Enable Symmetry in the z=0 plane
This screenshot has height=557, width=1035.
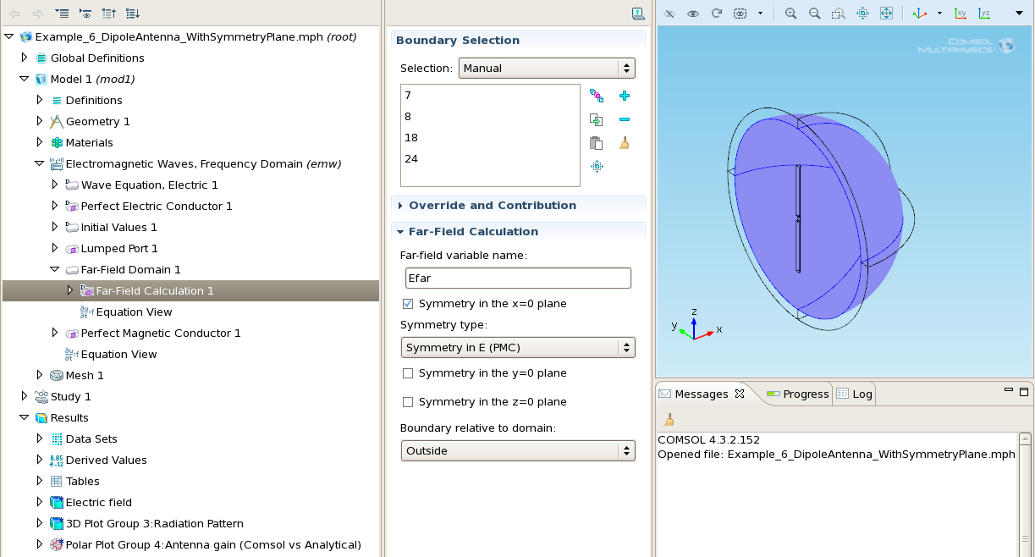click(x=408, y=402)
